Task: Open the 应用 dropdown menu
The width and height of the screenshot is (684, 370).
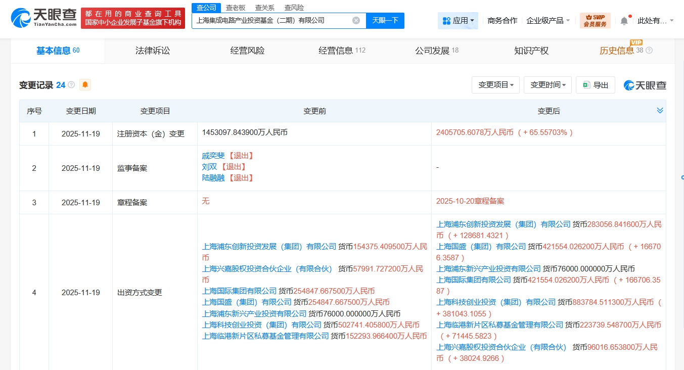Action: [458, 21]
